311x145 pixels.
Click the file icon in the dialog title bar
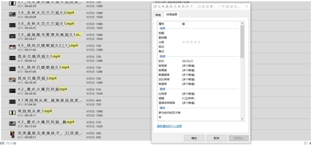(x=155, y=7)
